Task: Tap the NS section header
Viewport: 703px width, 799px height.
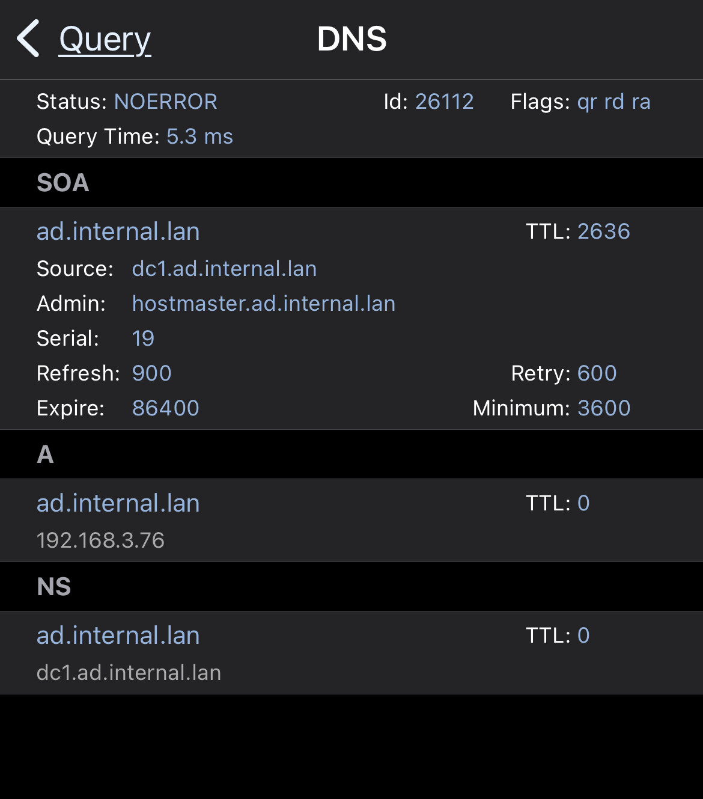Action: (x=54, y=587)
